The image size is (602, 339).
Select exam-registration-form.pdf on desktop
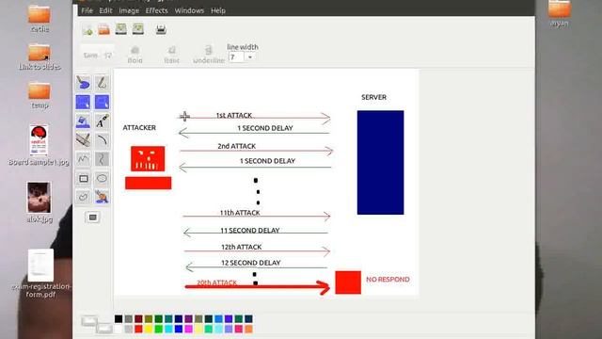tap(40, 273)
